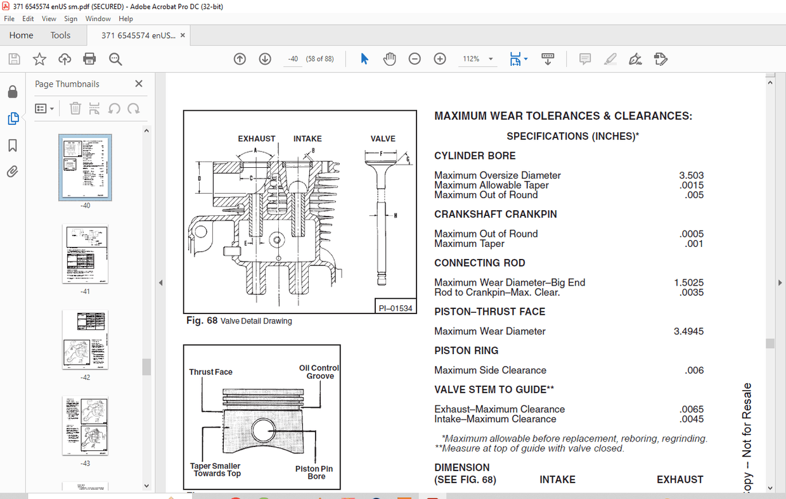Open the Insert pages icon in thumbnails toolbar
This screenshot has height=499, width=786.
[94, 108]
